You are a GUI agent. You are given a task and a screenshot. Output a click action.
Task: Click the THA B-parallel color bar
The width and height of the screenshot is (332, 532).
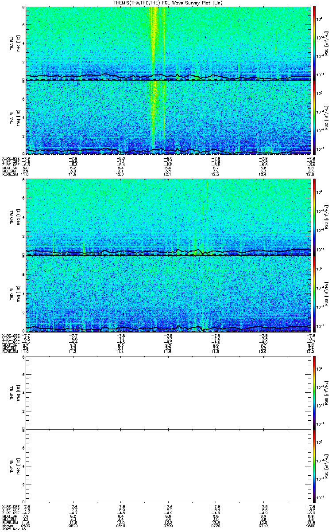314,117
